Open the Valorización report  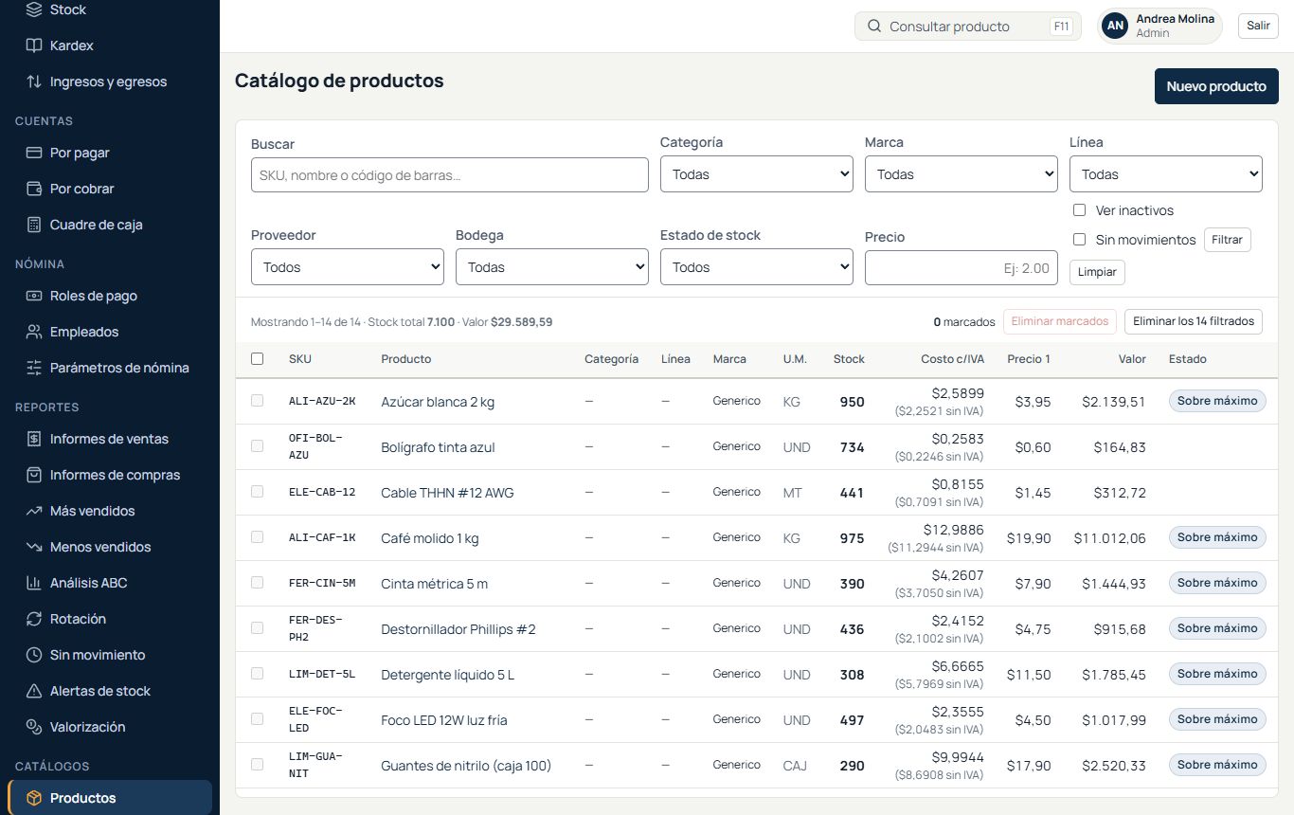pos(110,727)
